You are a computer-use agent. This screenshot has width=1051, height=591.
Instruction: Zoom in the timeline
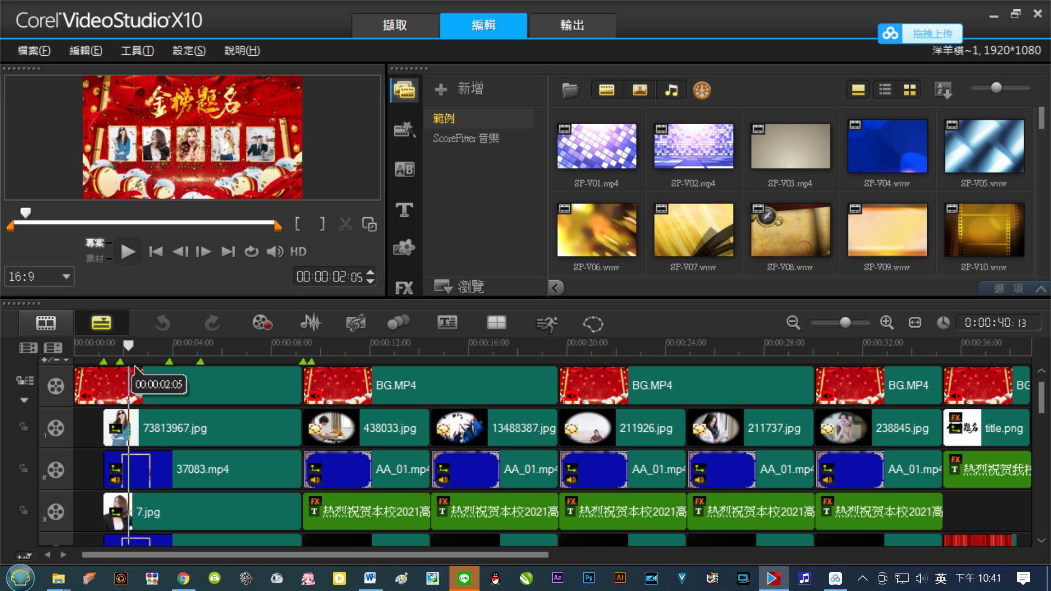(x=887, y=323)
